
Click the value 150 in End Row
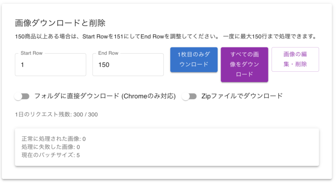[104, 65]
